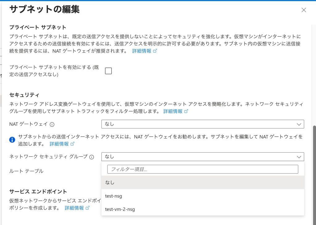
Task: Click the info icon next to NAT ゲートウェイ
Action: click(52, 124)
